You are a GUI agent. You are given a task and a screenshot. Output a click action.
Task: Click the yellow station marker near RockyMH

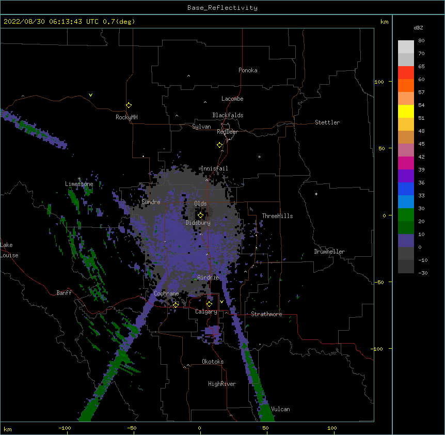point(129,105)
